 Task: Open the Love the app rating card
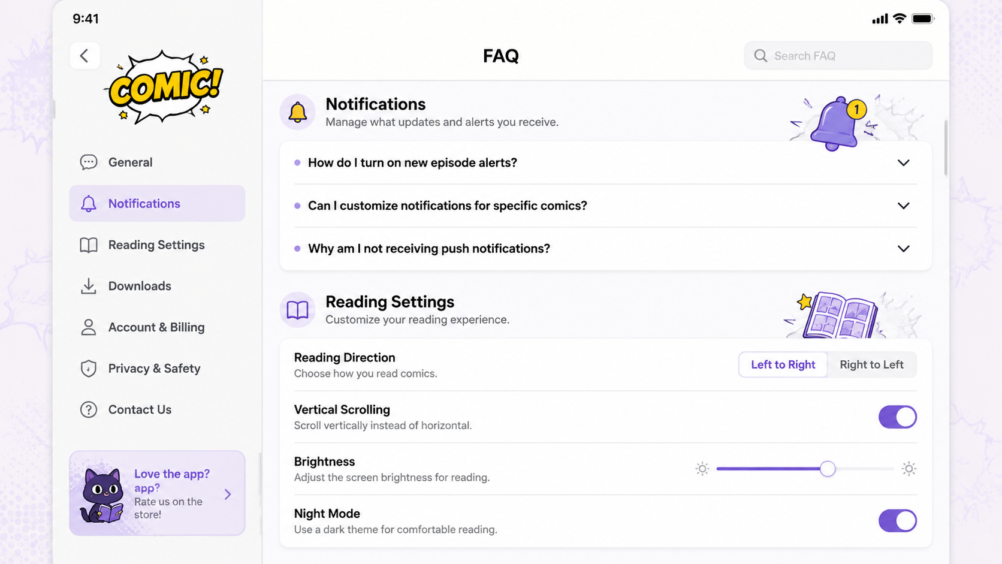coord(157,493)
